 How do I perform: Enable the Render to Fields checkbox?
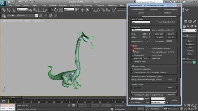[x=132, y=62]
